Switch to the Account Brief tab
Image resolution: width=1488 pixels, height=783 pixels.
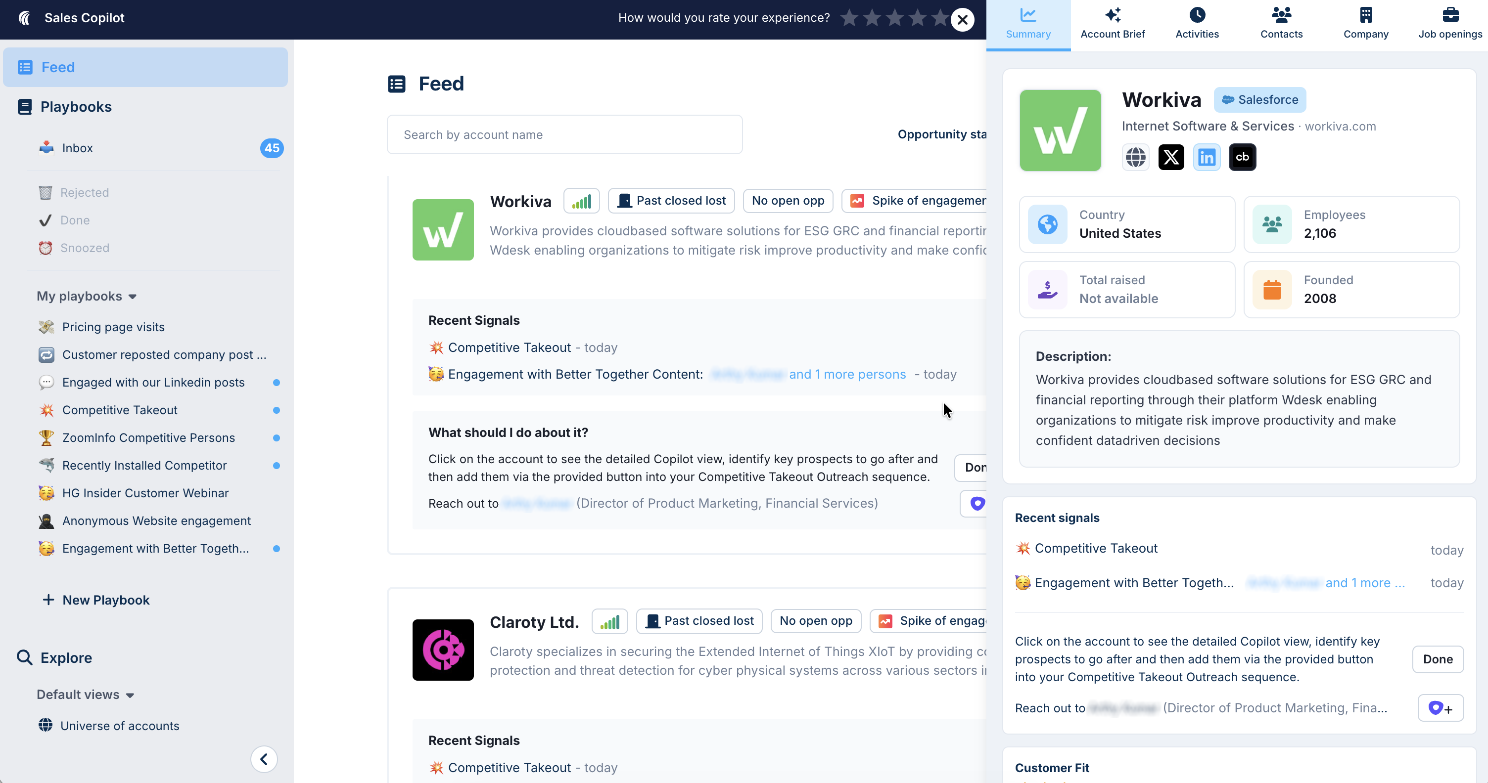point(1112,24)
